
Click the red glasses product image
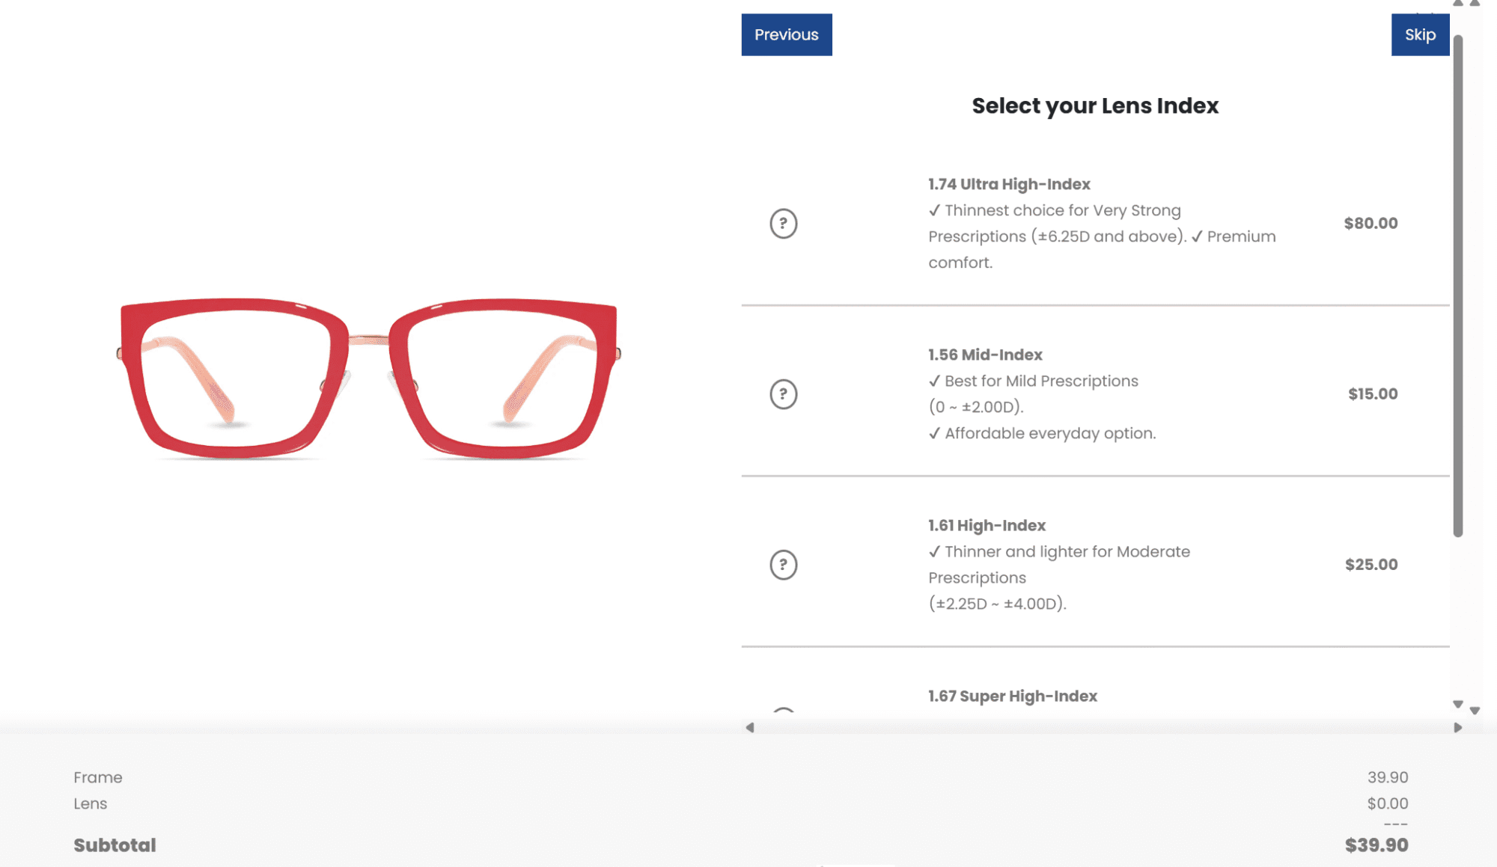click(x=368, y=378)
